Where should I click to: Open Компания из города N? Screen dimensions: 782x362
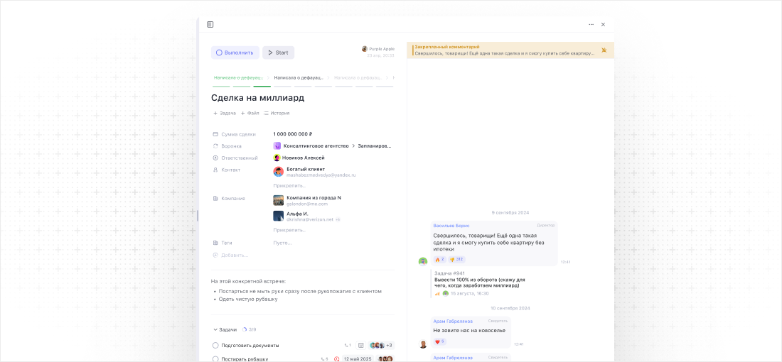click(314, 198)
